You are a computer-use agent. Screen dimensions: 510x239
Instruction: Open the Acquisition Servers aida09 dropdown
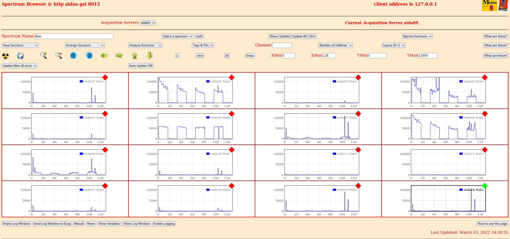pyautogui.click(x=148, y=23)
